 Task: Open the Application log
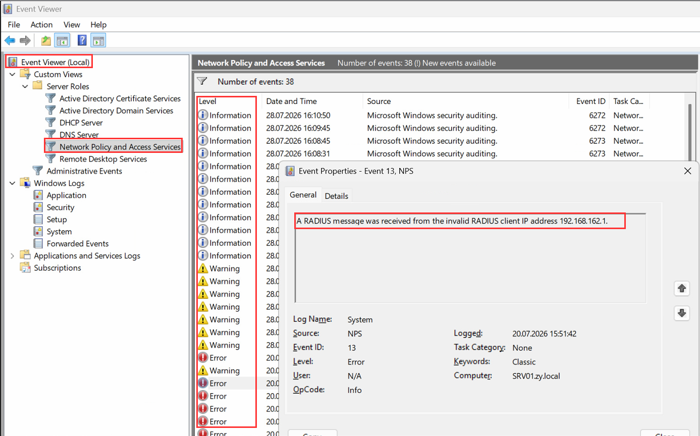pos(66,195)
